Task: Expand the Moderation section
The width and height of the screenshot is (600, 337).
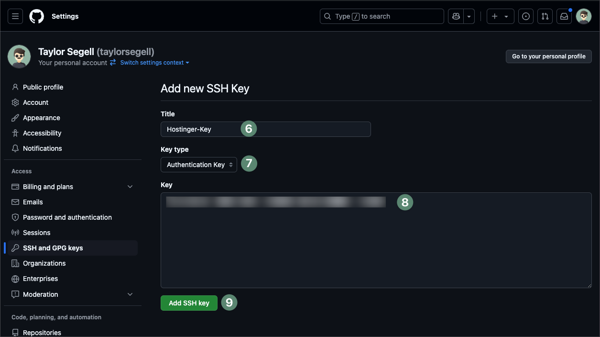Action: tap(130, 294)
